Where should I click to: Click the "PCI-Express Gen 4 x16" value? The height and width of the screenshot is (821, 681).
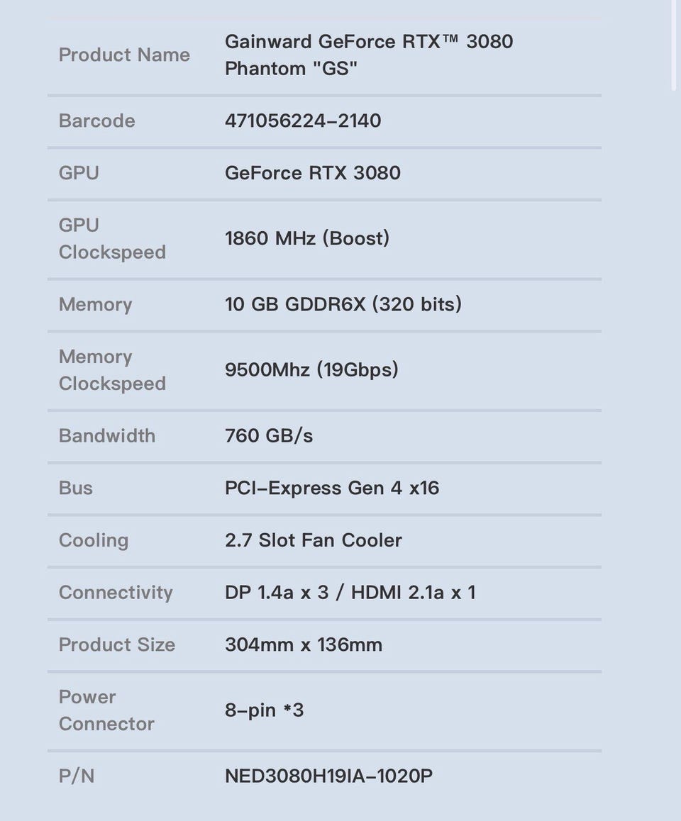click(332, 488)
